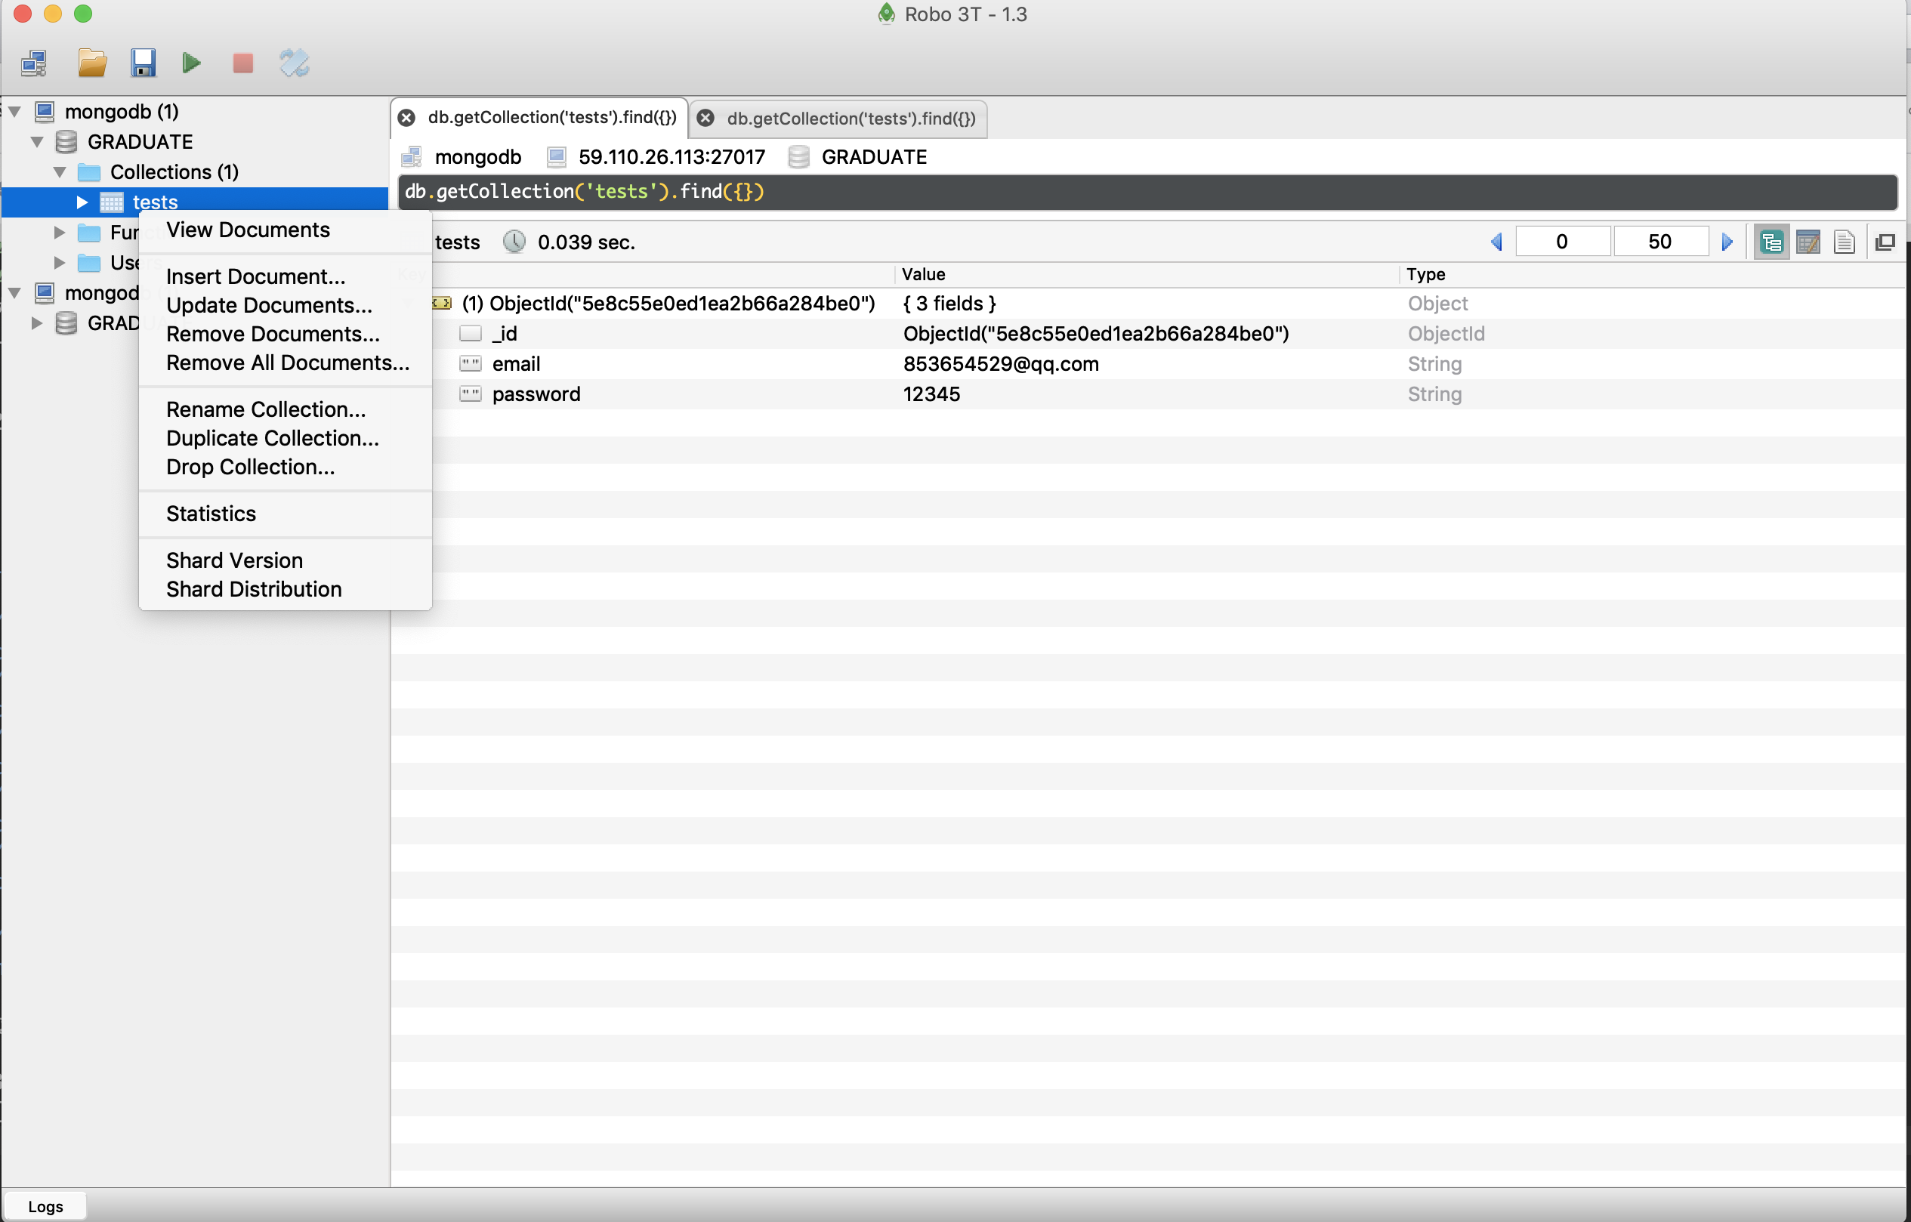Close the first tests find tab
1911x1222 pixels.
point(406,119)
